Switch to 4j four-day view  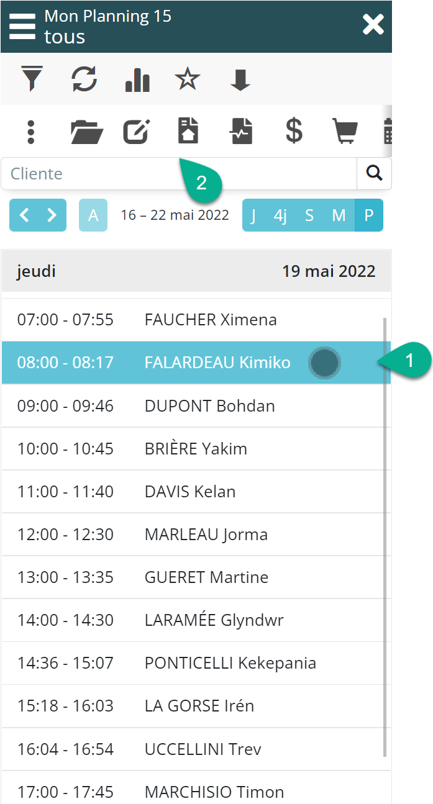pyautogui.click(x=281, y=215)
